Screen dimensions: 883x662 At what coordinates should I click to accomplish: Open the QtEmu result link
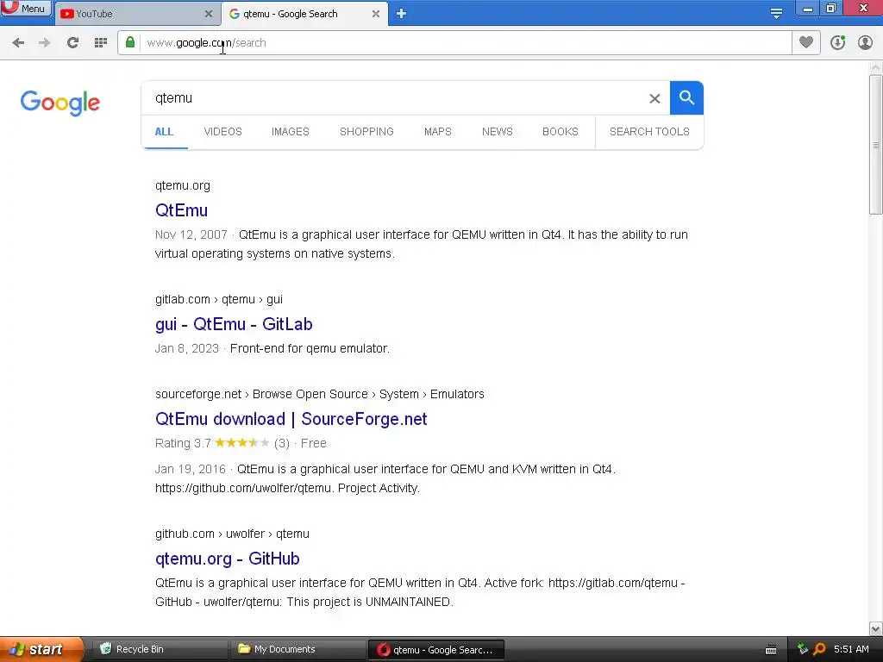coord(181,210)
